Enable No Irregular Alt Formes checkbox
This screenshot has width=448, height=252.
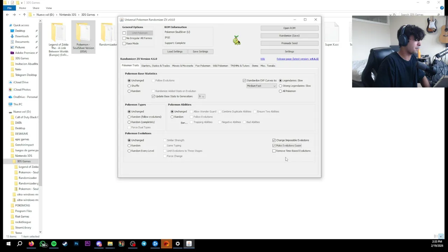(124, 38)
